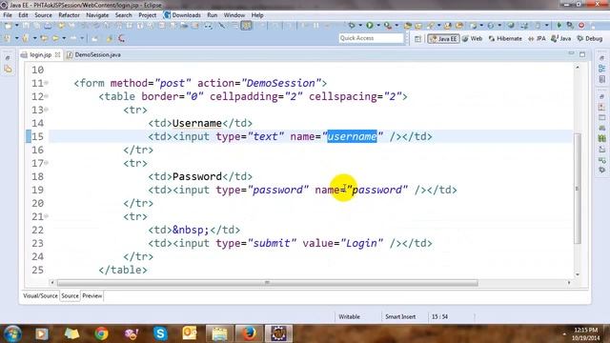Viewport: 610px width, 343px height.
Task: Open the Run button's dropdown arrow
Action: click(377, 26)
